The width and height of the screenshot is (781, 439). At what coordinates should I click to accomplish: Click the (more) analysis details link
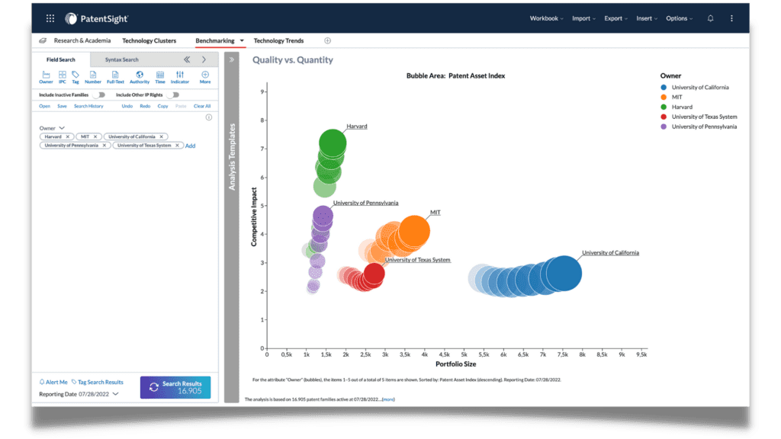point(388,399)
